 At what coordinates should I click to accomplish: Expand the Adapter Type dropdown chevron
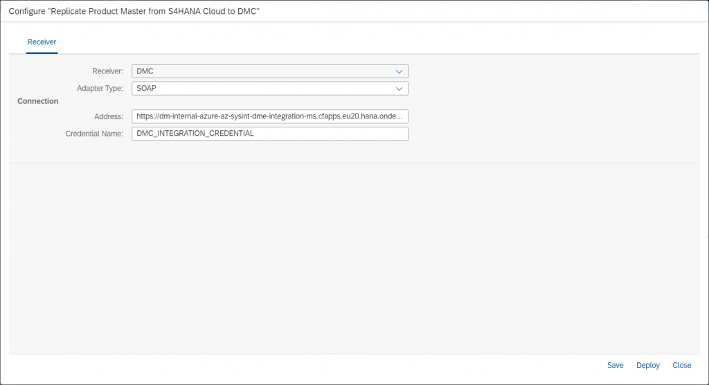tap(399, 89)
